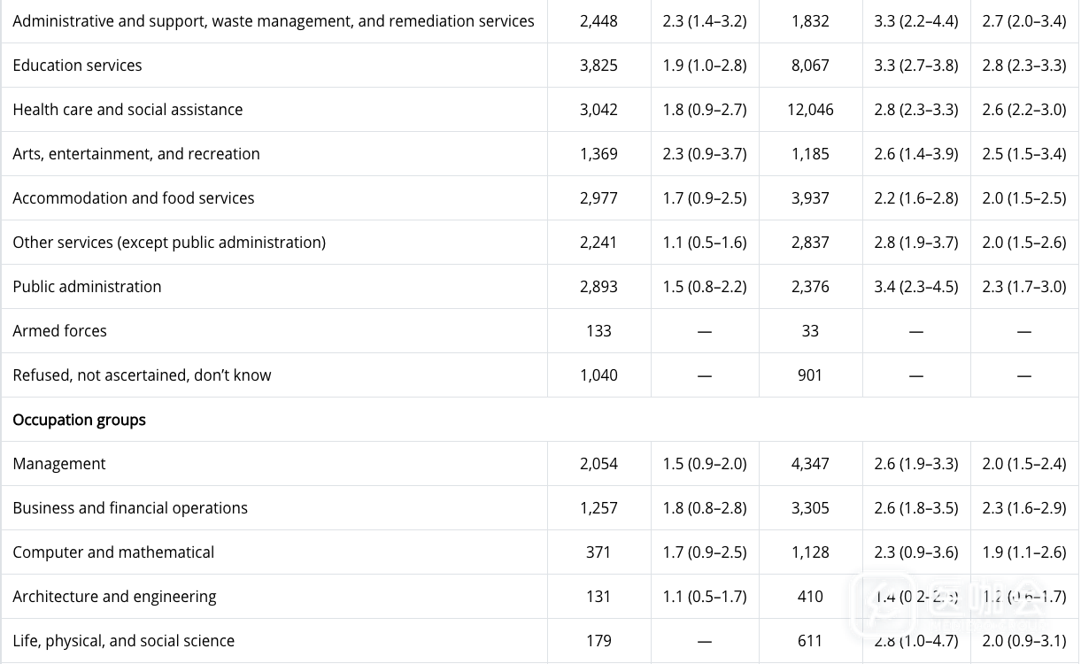1081x664 pixels.
Task: Click the 'Public administration' row label
Action: pos(87,287)
